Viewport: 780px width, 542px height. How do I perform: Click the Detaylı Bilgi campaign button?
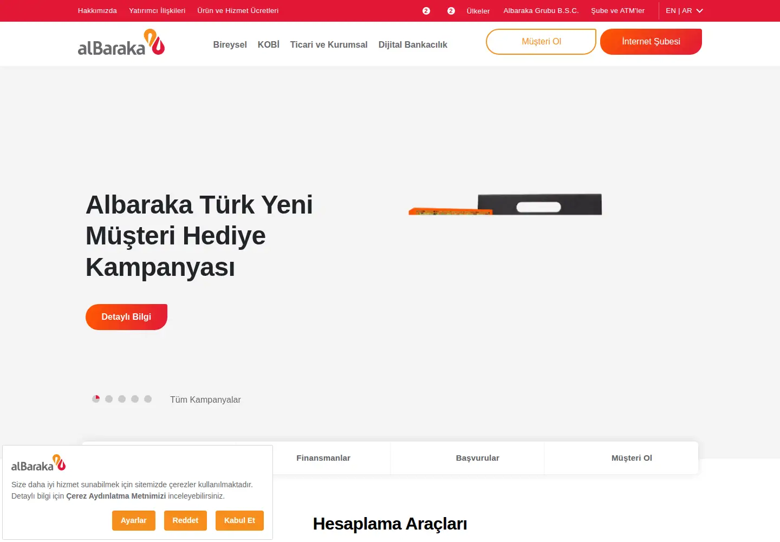coord(126,317)
